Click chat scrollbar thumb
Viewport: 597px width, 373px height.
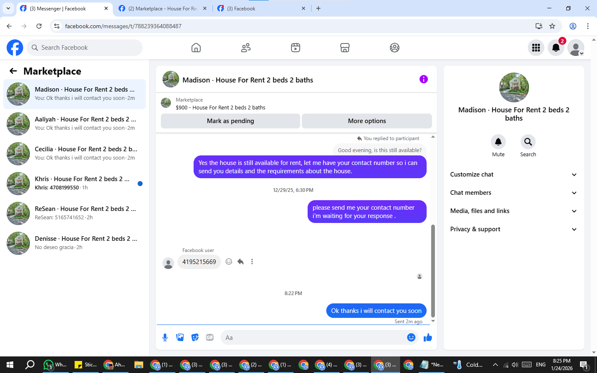tap(433, 271)
